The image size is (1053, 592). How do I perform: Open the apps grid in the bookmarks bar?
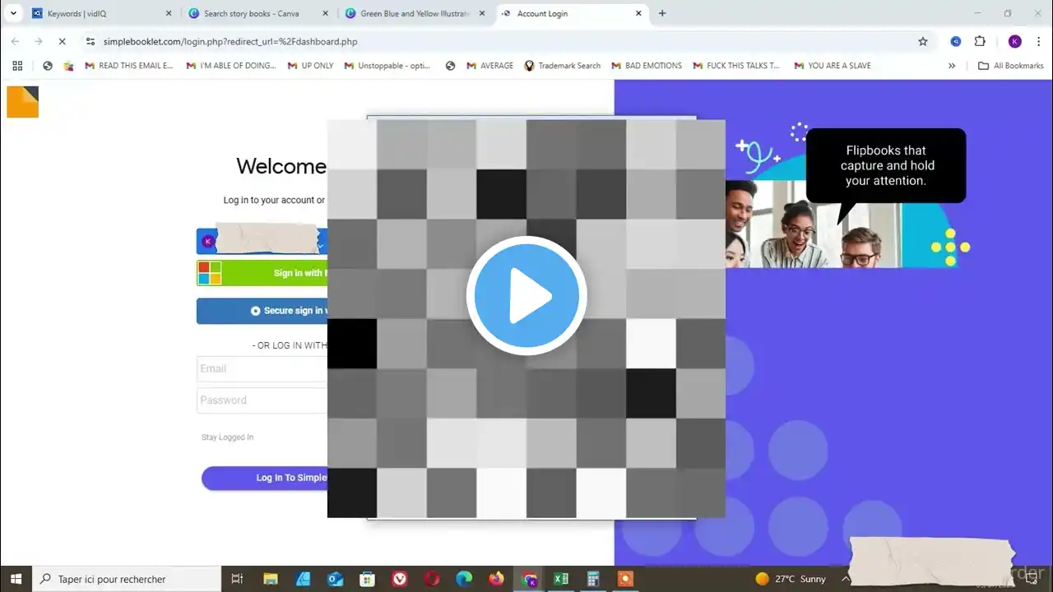pos(17,66)
